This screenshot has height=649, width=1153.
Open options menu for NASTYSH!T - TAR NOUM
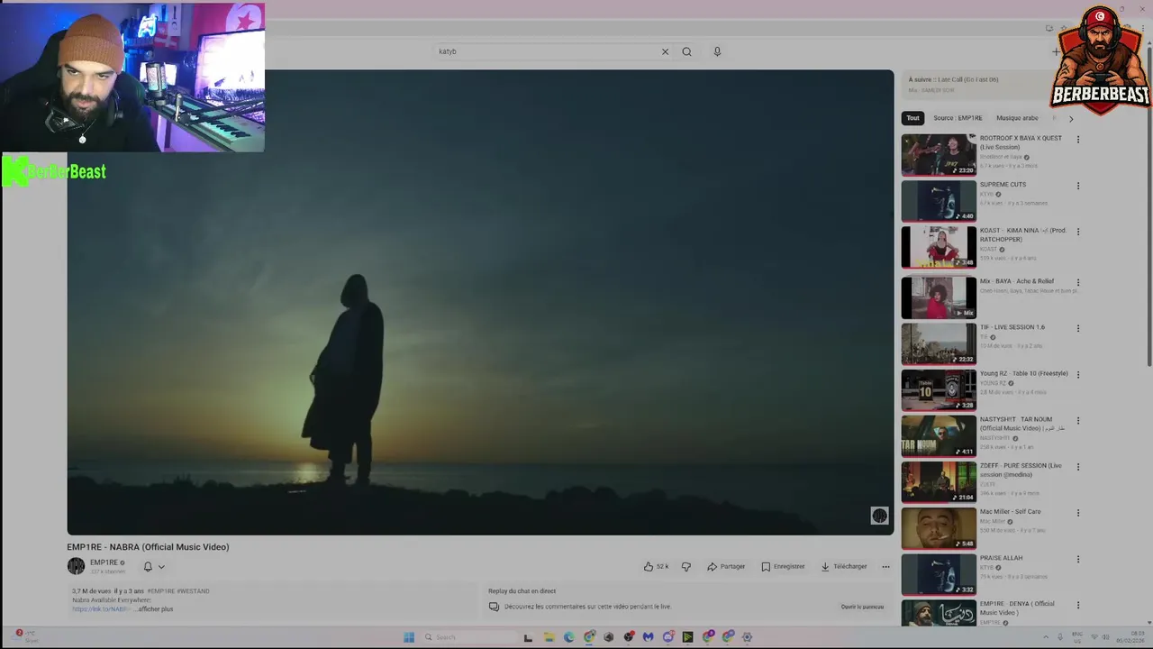[1077, 421]
